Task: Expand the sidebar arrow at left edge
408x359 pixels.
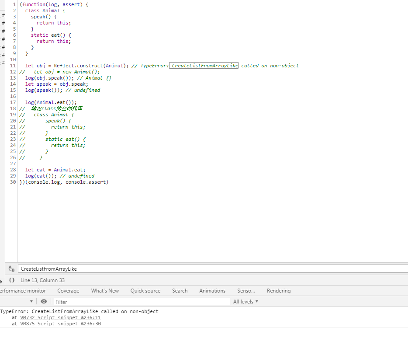Action: tap(1, 282)
